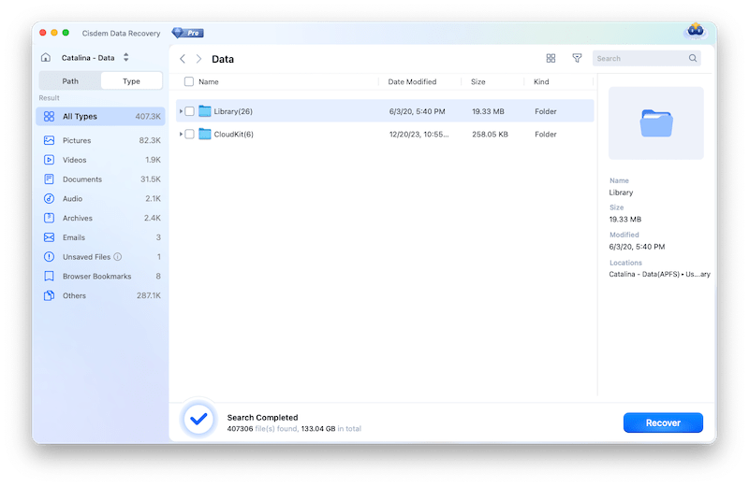Screen dimensions: 749x486
Task: Expand the Library folder tree
Action: click(x=181, y=111)
